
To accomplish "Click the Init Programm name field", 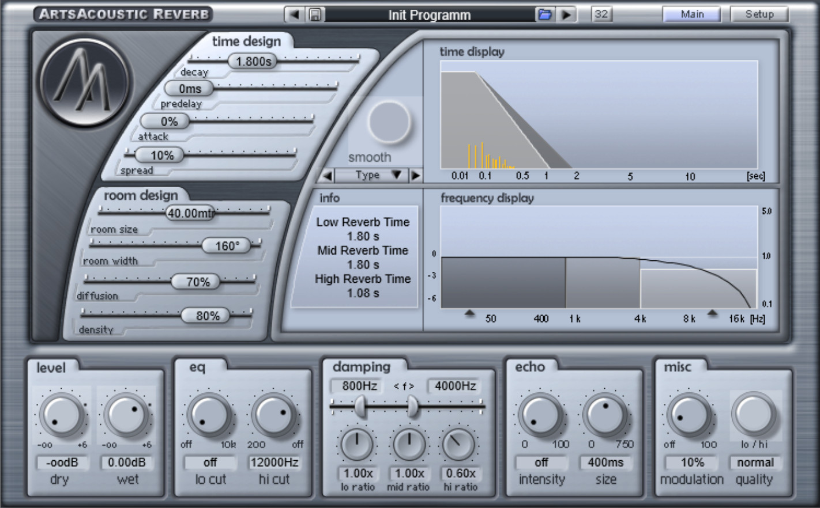I will click(430, 15).
